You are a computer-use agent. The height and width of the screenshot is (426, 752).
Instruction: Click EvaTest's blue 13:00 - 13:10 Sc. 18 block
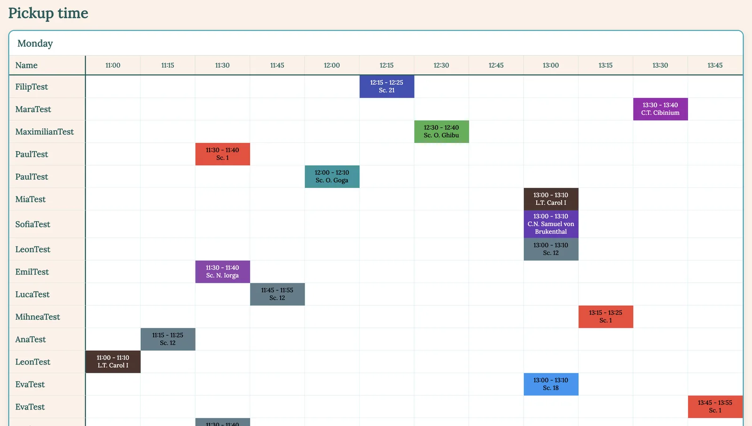tap(551, 385)
